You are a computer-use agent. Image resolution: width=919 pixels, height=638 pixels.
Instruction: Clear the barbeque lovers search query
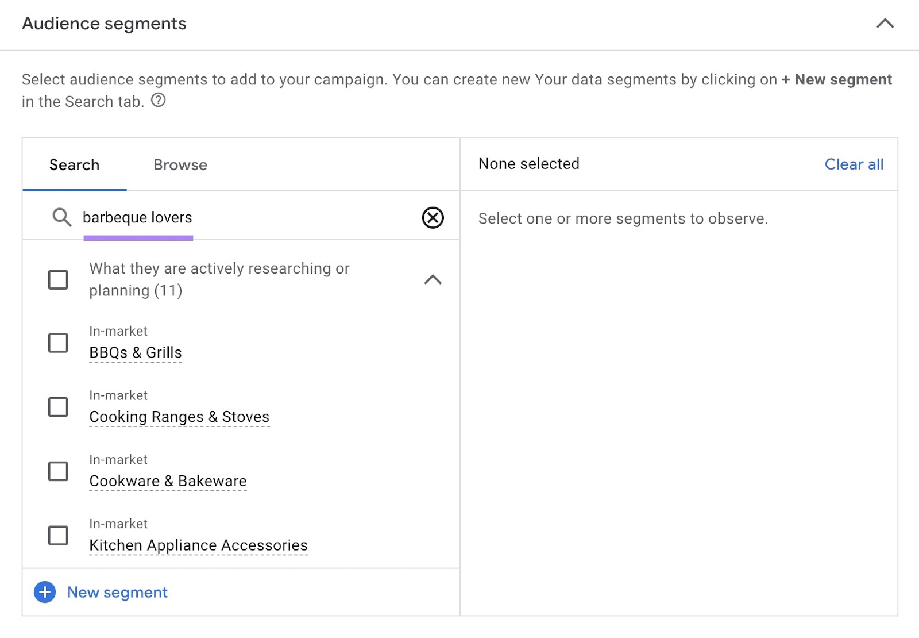tap(433, 218)
